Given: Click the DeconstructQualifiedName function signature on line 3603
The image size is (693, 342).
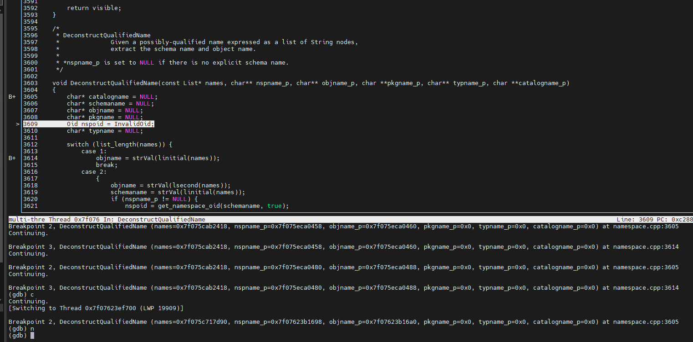Looking at the screenshot, I should coord(311,83).
